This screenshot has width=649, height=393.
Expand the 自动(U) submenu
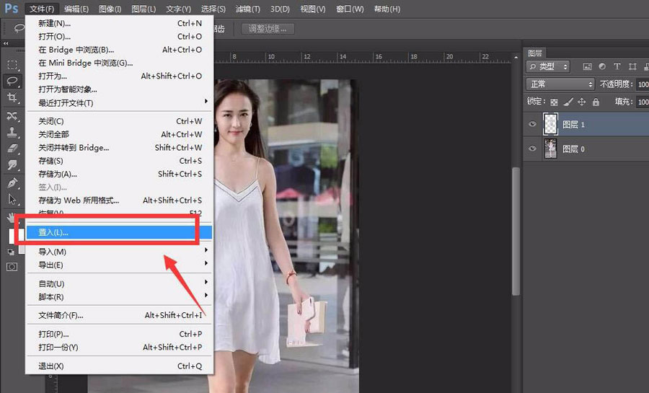(x=120, y=284)
